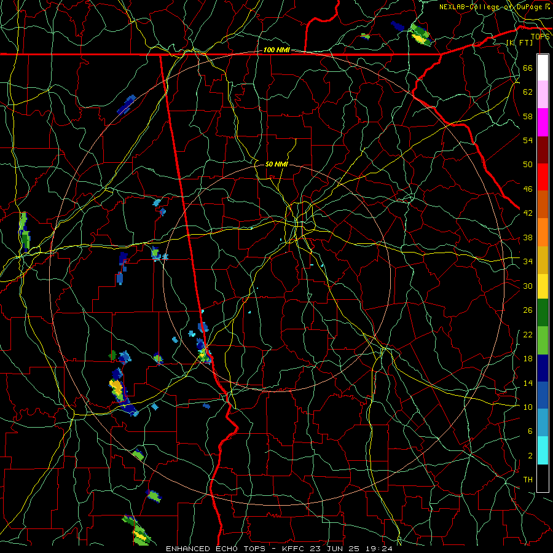The width and height of the screenshot is (553, 553).
Task: Click the mustard gold legend swatch
Action: click(543, 260)
